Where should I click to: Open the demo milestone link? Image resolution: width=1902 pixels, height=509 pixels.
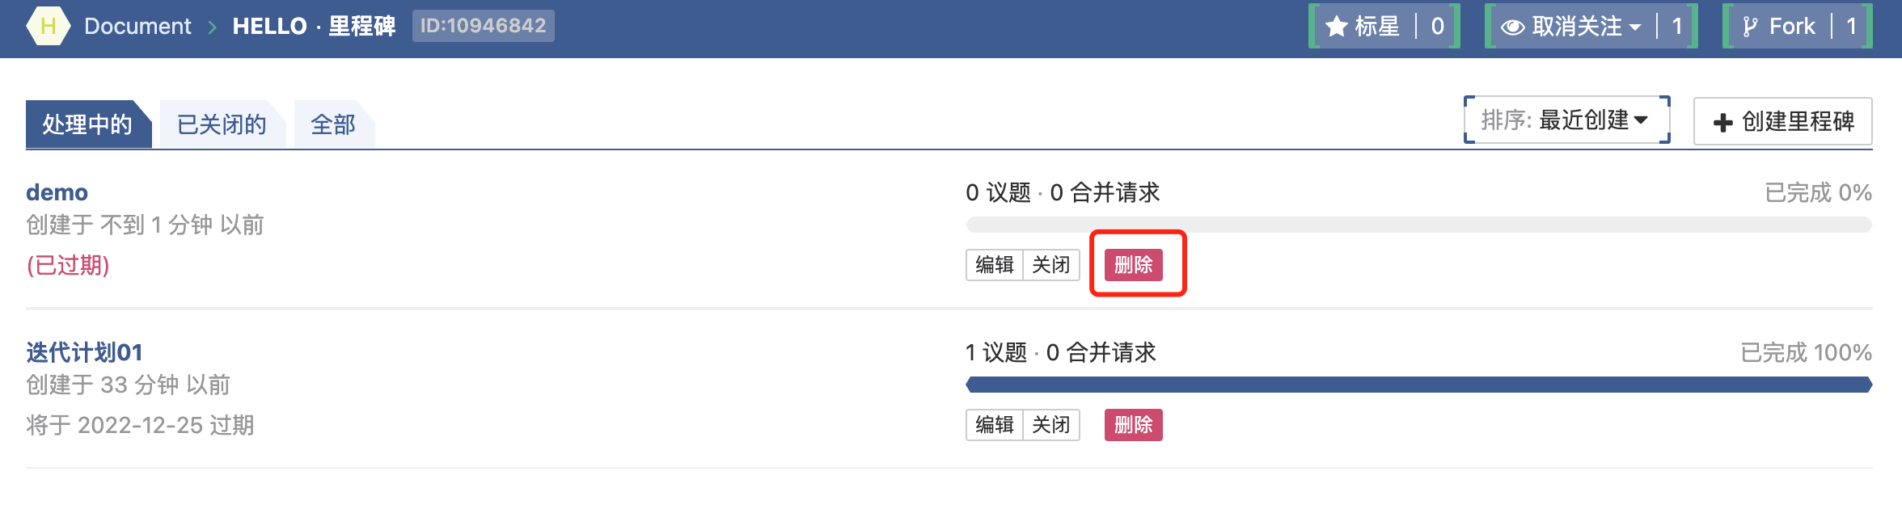(57, 192)
